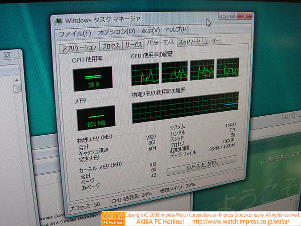Minimize the Task Manager window
This screenshot has width=301, height=226.
(222, 16)
